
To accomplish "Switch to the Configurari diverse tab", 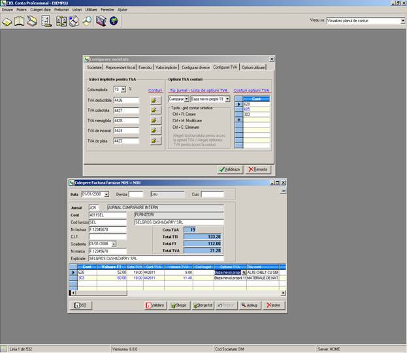I will pyautogui.click(x=195, y=67).
